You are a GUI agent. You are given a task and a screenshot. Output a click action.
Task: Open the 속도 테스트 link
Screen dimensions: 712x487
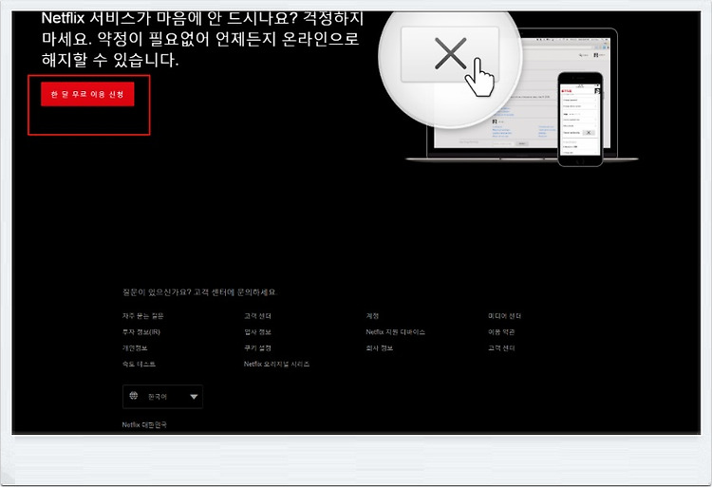pyautogui.click(x=139, y=364)
